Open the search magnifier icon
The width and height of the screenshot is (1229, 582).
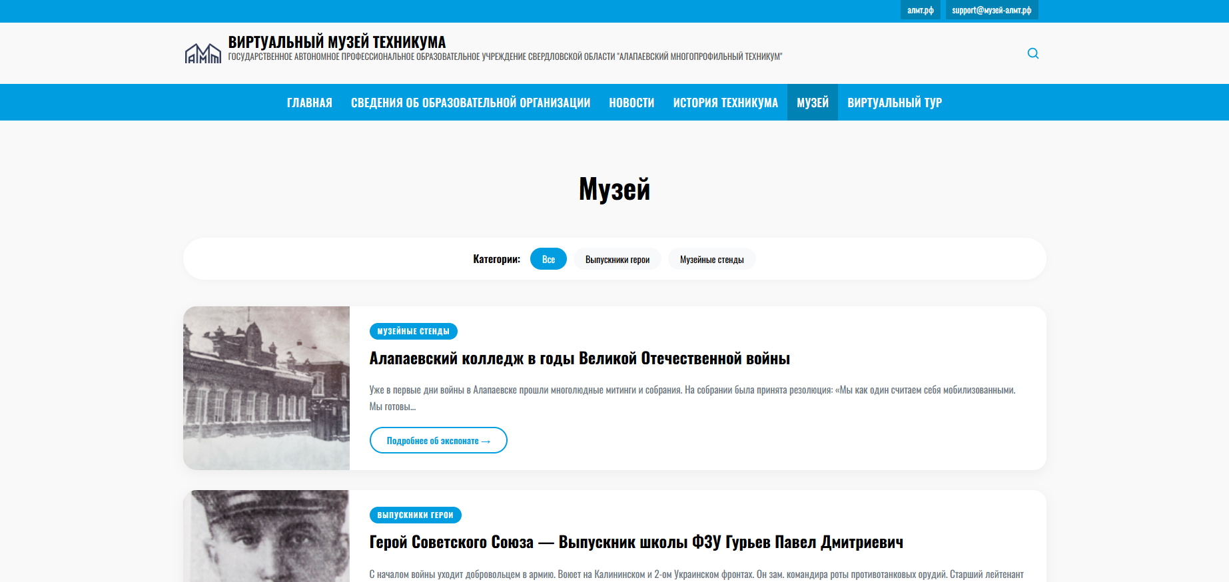[1033, 53]
